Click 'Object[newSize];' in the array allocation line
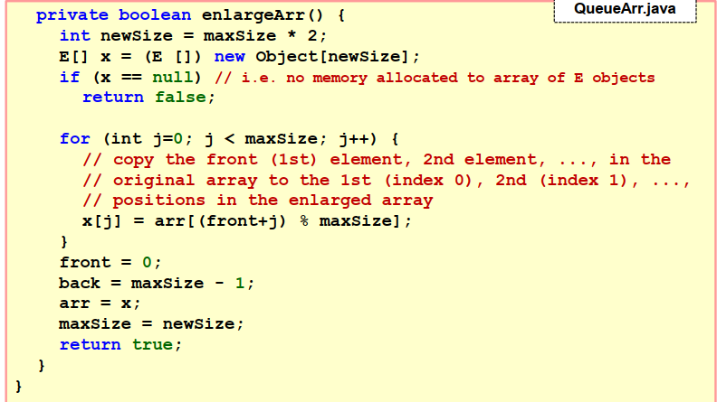The image size is (717, 402). click(x=338, y=57)
